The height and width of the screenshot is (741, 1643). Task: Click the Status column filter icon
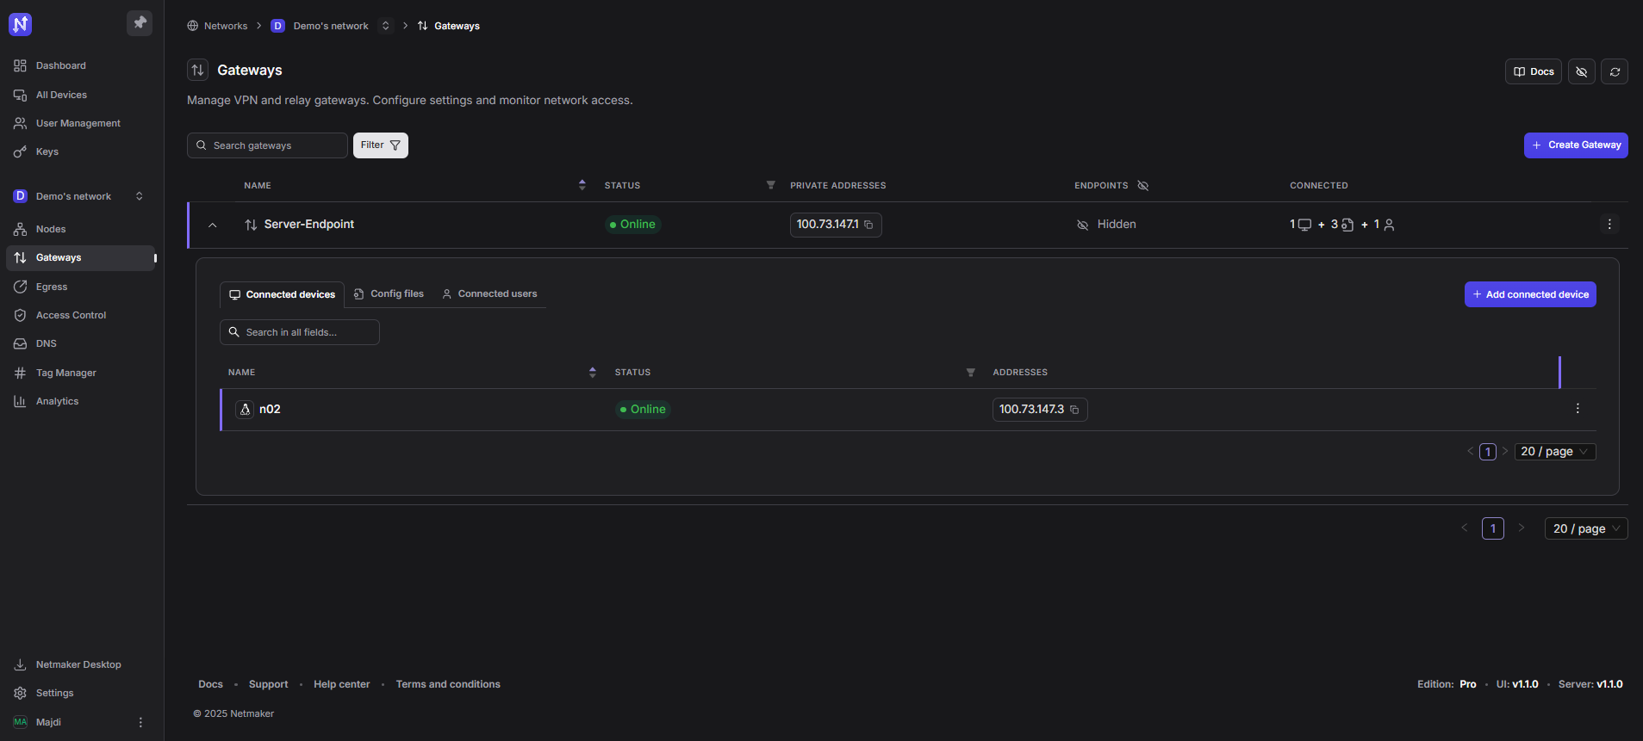point(770,185)
